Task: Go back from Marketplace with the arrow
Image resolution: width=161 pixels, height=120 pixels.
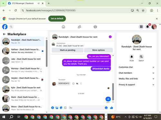Action: pos(4,34)
